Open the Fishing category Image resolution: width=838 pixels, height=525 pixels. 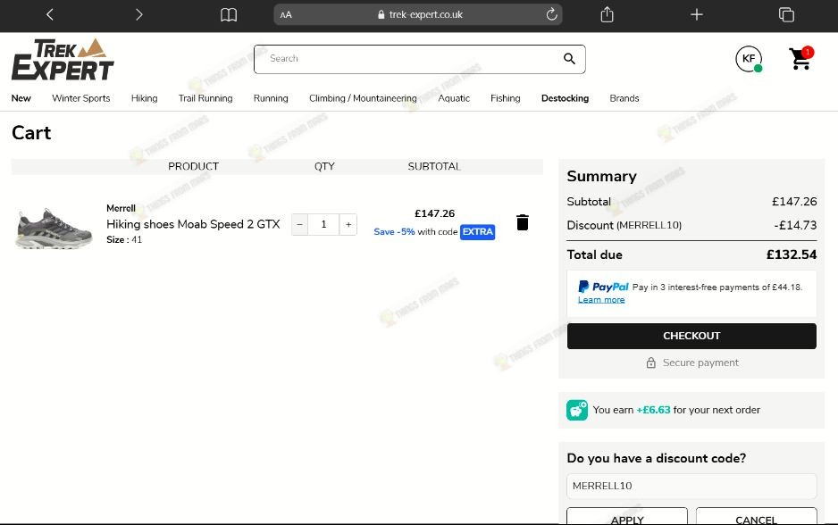pyautogui.click(x=506, y=98)
